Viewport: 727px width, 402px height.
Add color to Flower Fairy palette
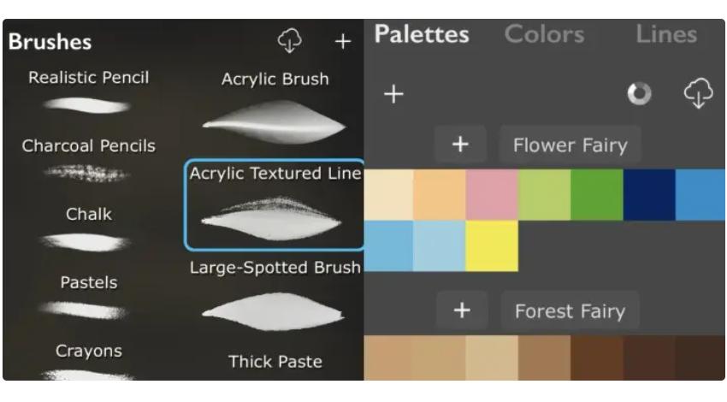tap(460, 145)
